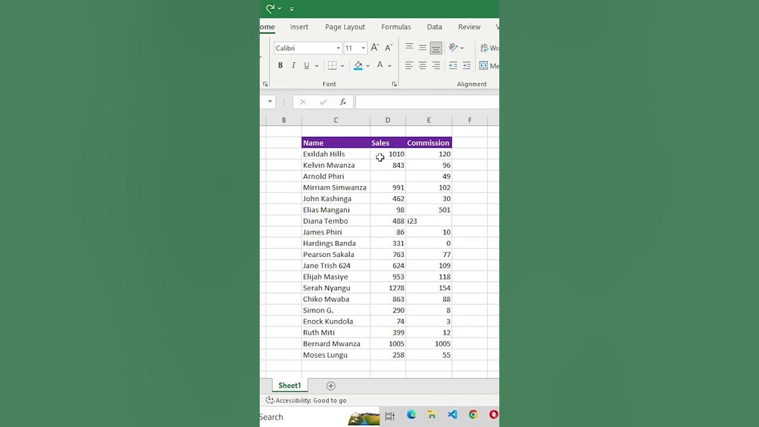Select the Sheet1 worksheet tab
Image resolution: width=759 pixels, height=427 pixels.
coord(289,385)
